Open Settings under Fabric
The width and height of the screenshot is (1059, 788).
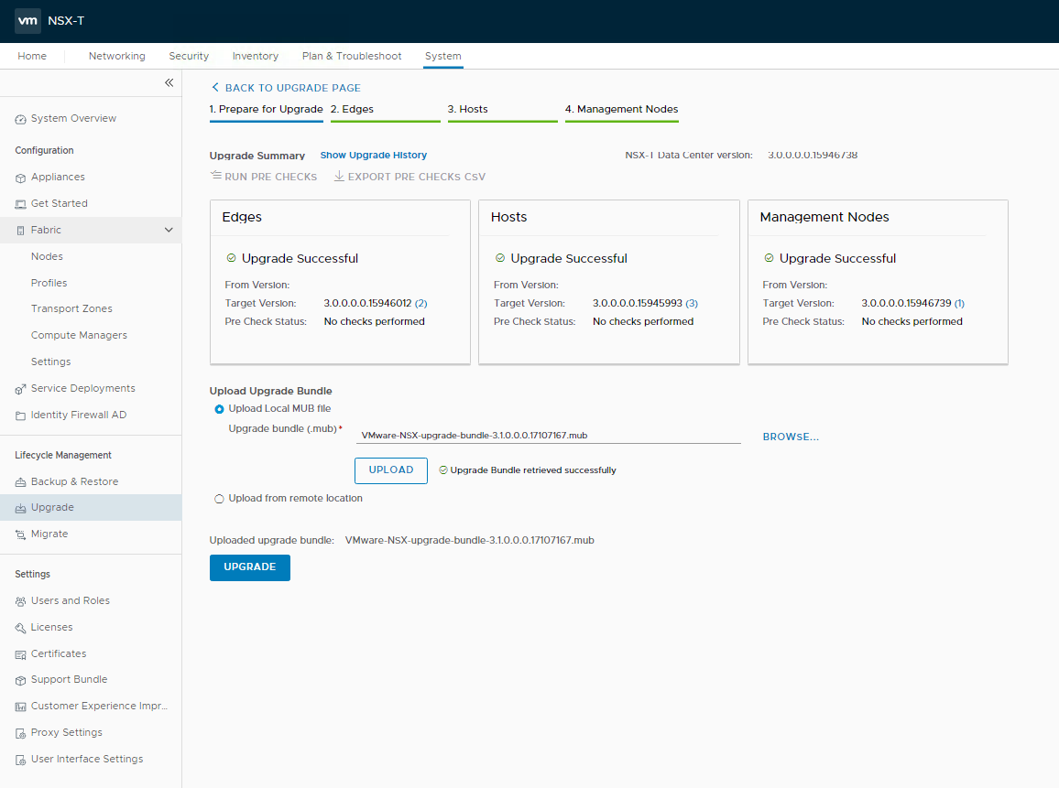click(x=50, y=362)
